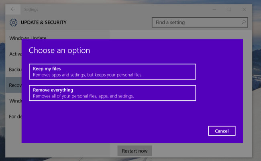Viewport: 261px width, 161px height.
Task: Click the 'Choose an option' title
Action: click(x=59, y=50)
